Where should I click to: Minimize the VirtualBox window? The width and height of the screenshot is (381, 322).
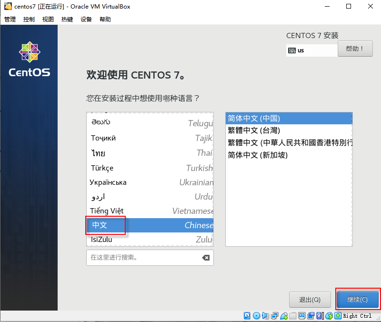click(x=327, y=6)
